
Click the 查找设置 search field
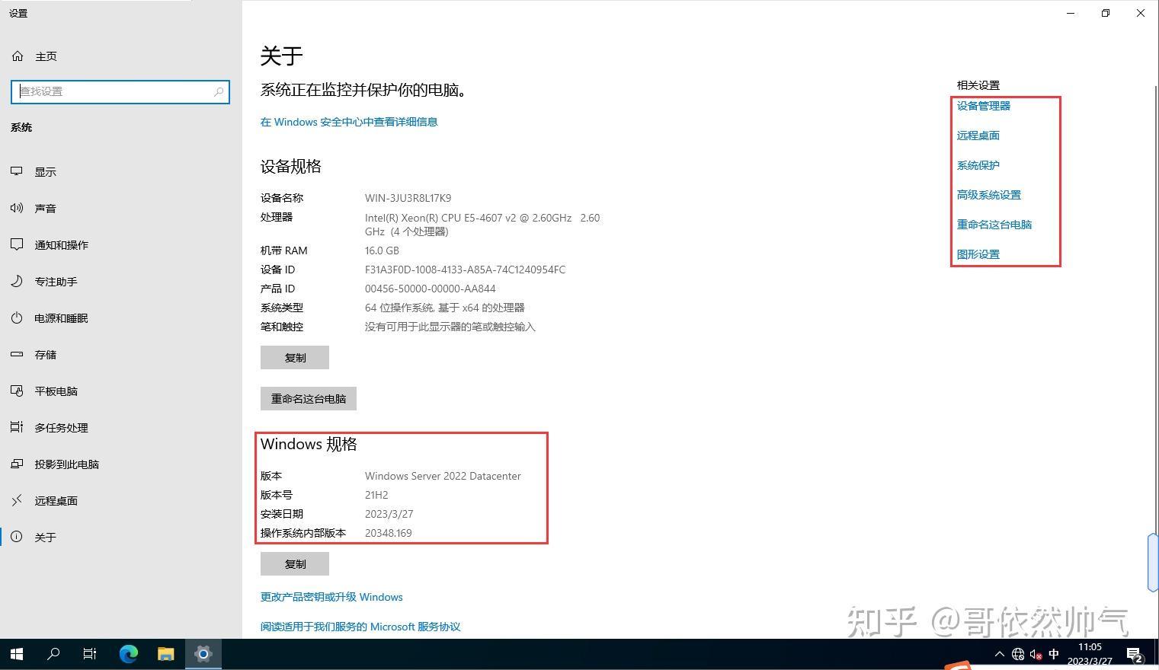tap(120, 91)
